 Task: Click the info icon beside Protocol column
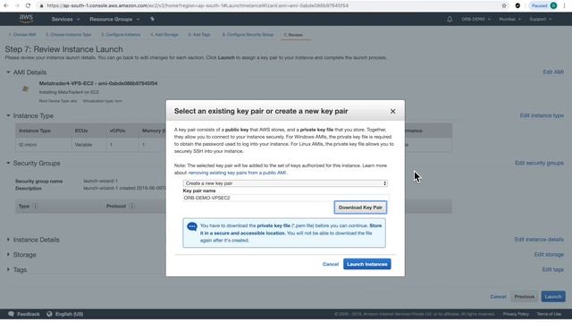coord(131,206)
